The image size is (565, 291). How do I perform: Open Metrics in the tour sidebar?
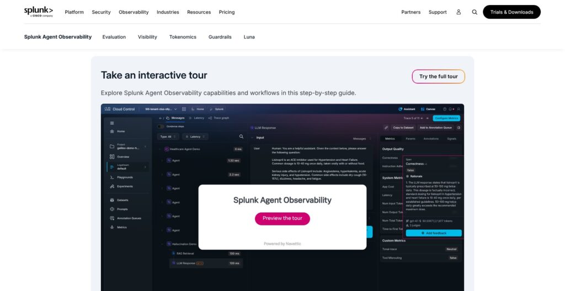pyautogui.click(x=118, y=227)
